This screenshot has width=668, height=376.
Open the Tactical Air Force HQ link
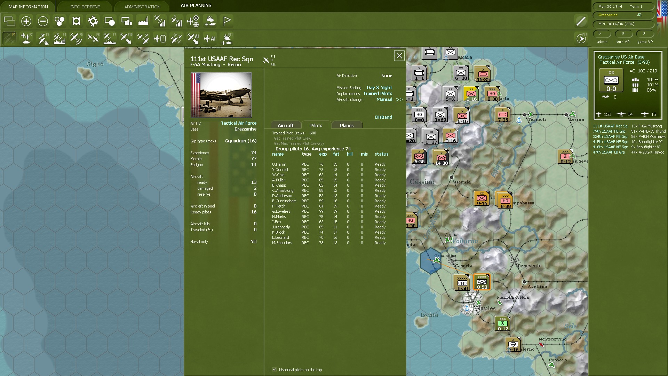pyautogui.click(x=239, y=123)
